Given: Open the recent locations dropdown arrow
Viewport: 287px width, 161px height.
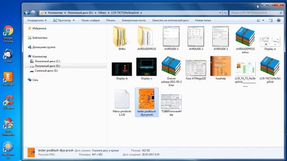Looking at the screenshot, I should [x=37, y=13].
